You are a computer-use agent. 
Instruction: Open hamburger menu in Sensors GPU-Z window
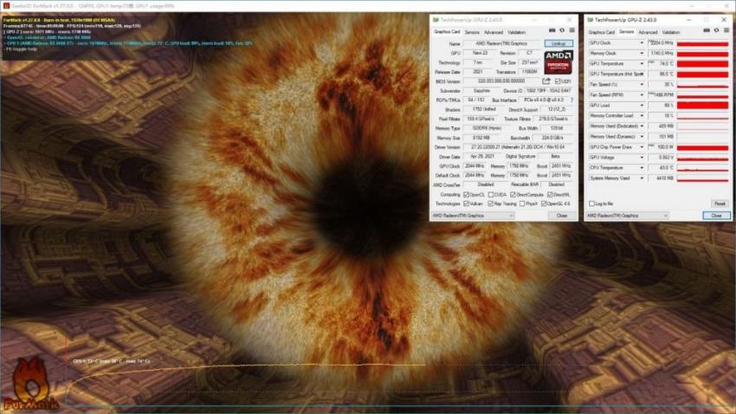click(x=726, y=30)
